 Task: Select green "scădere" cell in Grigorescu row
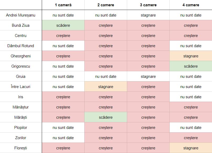click(x=191, y=66)
